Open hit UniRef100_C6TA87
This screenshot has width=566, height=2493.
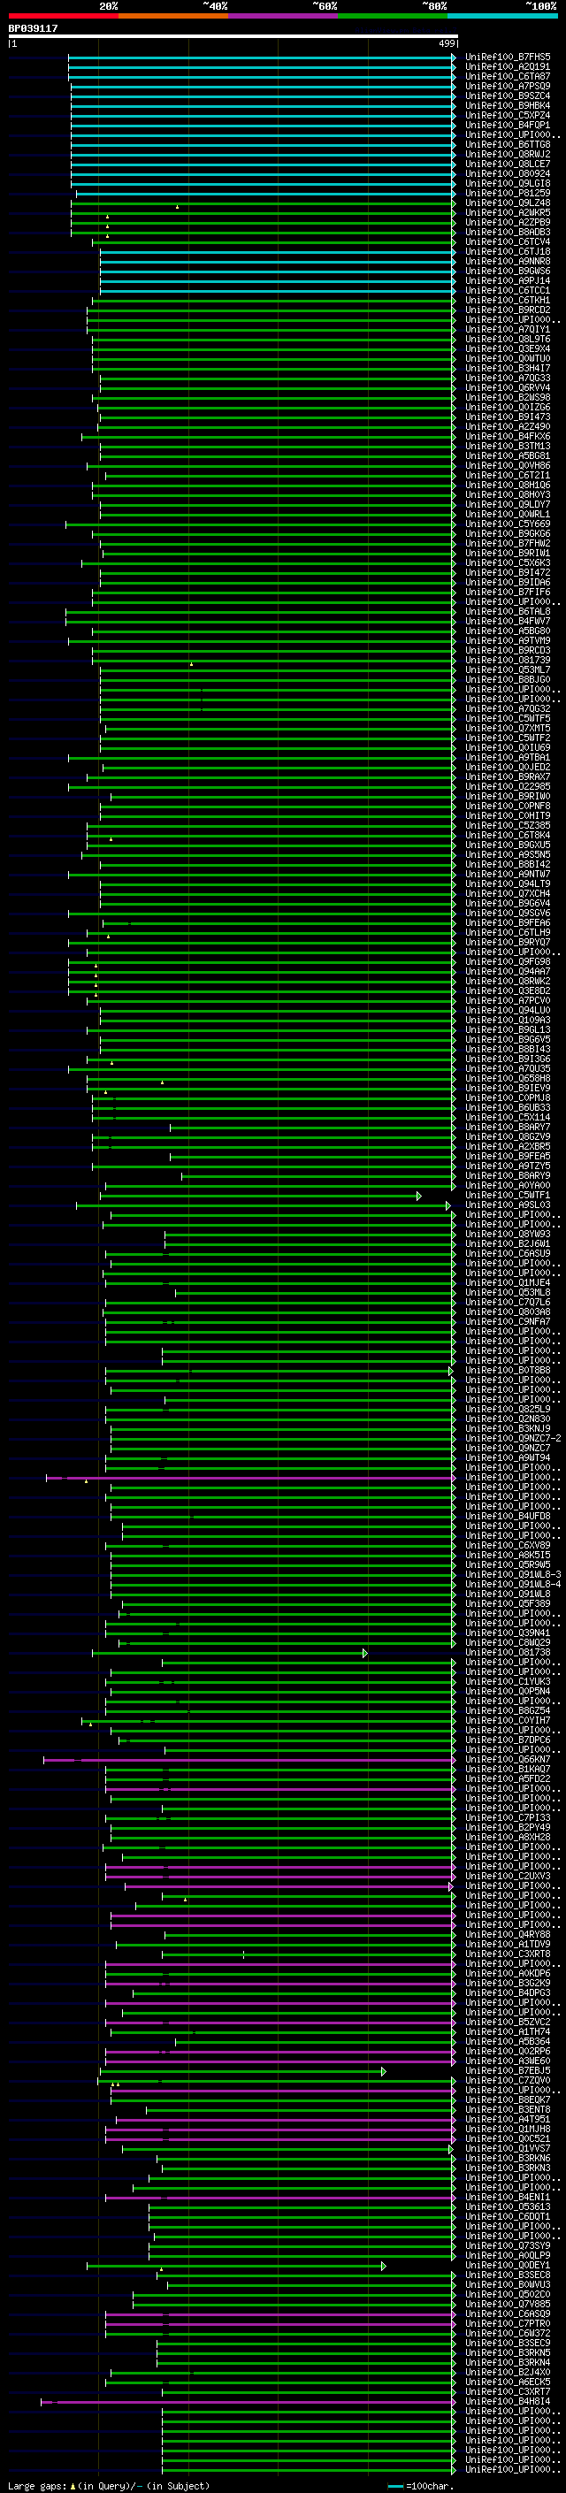[x=508, y=76]
